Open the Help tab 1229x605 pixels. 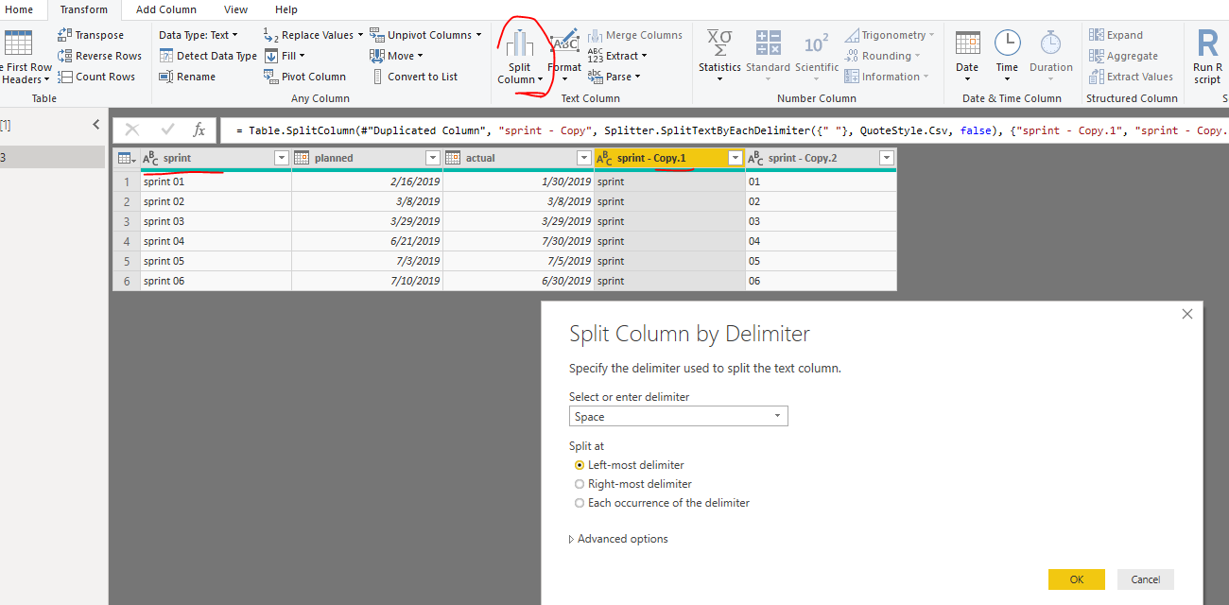click(286, 9)
